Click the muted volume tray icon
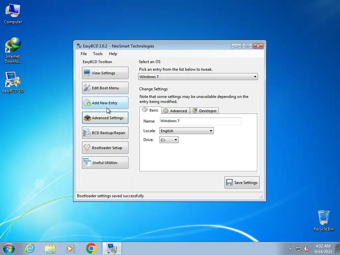Viewport: 340px width, 255px height. click(x=306, y=249)
